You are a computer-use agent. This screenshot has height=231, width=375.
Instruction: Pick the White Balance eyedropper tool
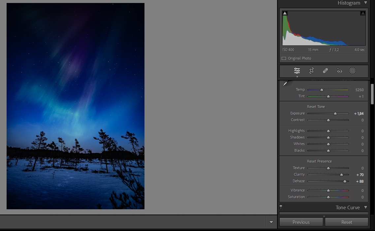tap(286, 84)
